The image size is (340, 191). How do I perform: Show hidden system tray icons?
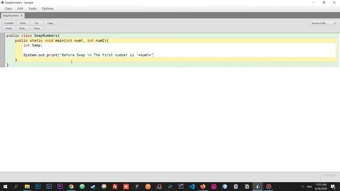(303, 186)
